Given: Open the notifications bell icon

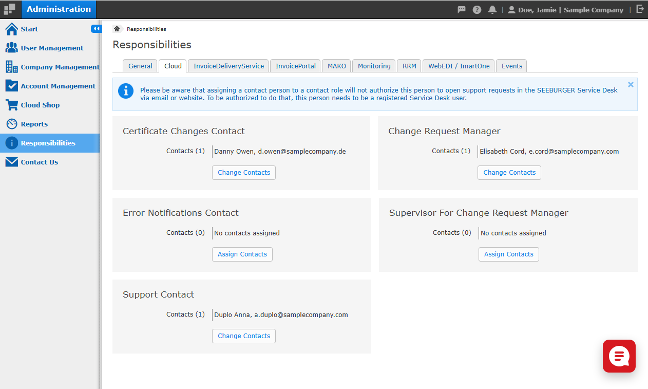Looking at the screenshot, I should [x=492, y=10].
